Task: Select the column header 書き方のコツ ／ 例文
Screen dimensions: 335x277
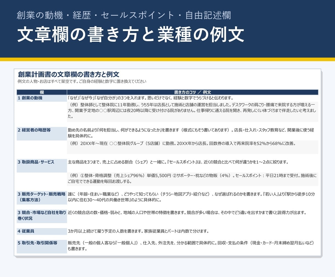Action: [192, 92]
